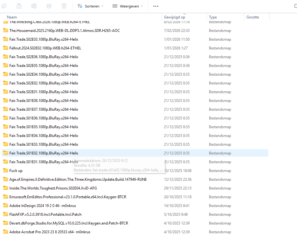The image size is (297, 237).
Task: Click the Paste clipboard icon
Action: pyautogui.click(x=19, y=6)
